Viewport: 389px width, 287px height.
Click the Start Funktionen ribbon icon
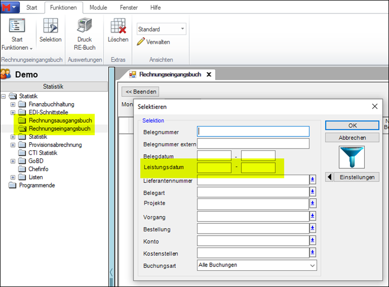click(17, 26)
